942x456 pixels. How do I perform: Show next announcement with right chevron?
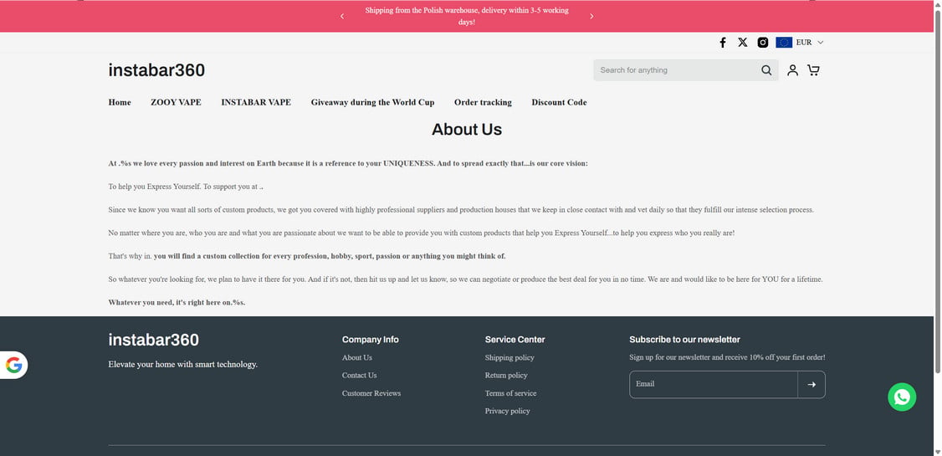tap(591, 16)
